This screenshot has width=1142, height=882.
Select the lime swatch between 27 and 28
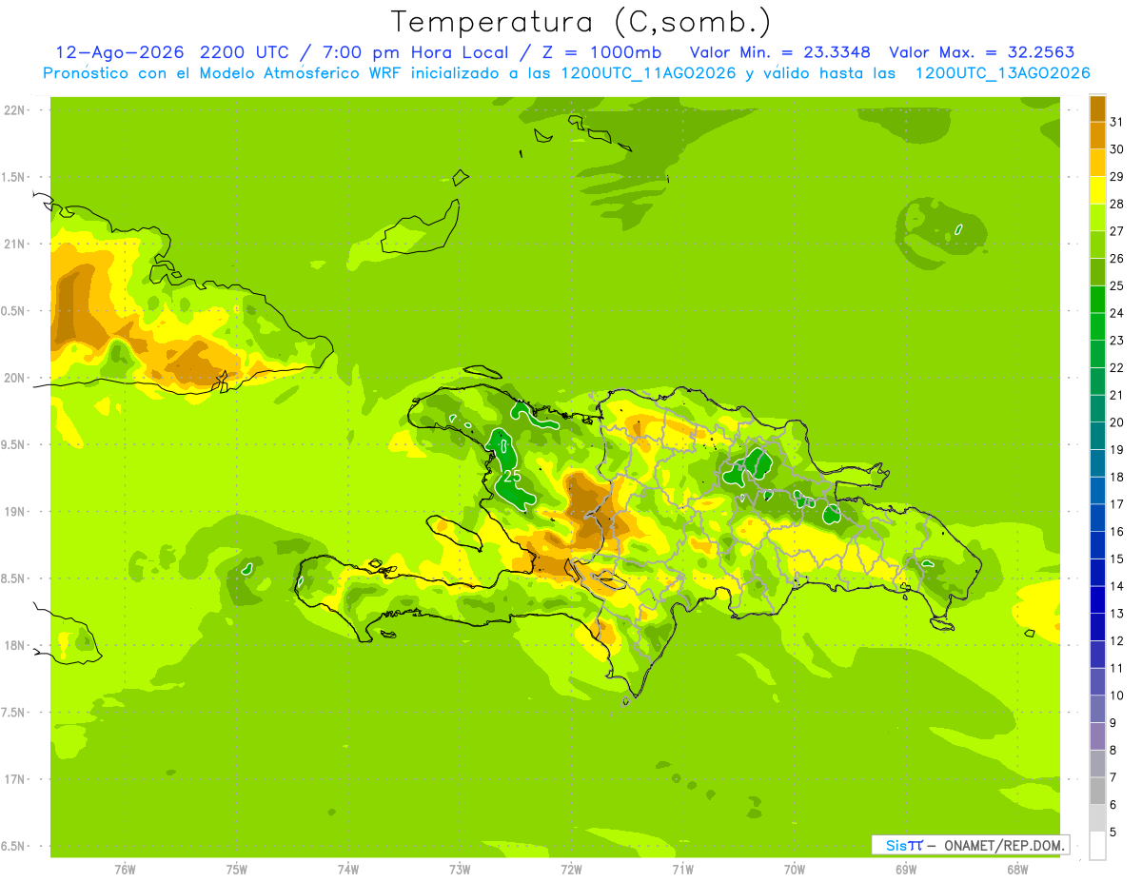[1097, 217]
